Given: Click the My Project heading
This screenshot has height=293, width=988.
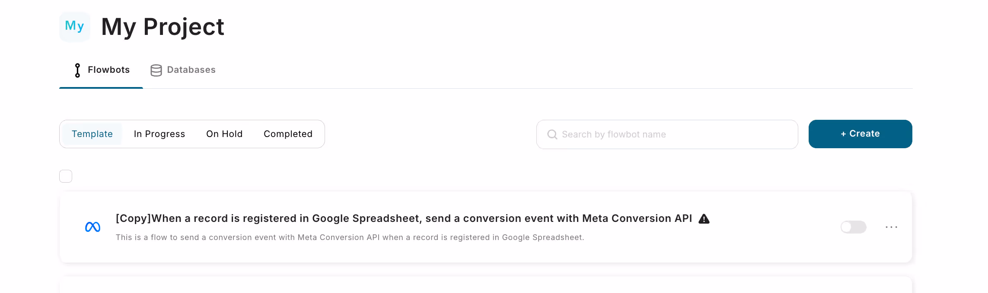Looking at the screenshot, I should (163, 27).
